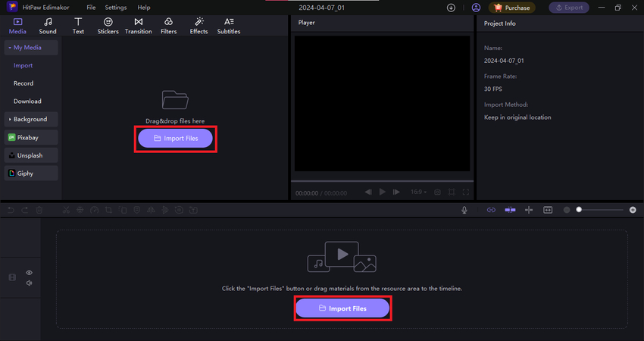Open the Stickers panel
Viewport: 644px width, 341px height.
click(x=108, y=26)
